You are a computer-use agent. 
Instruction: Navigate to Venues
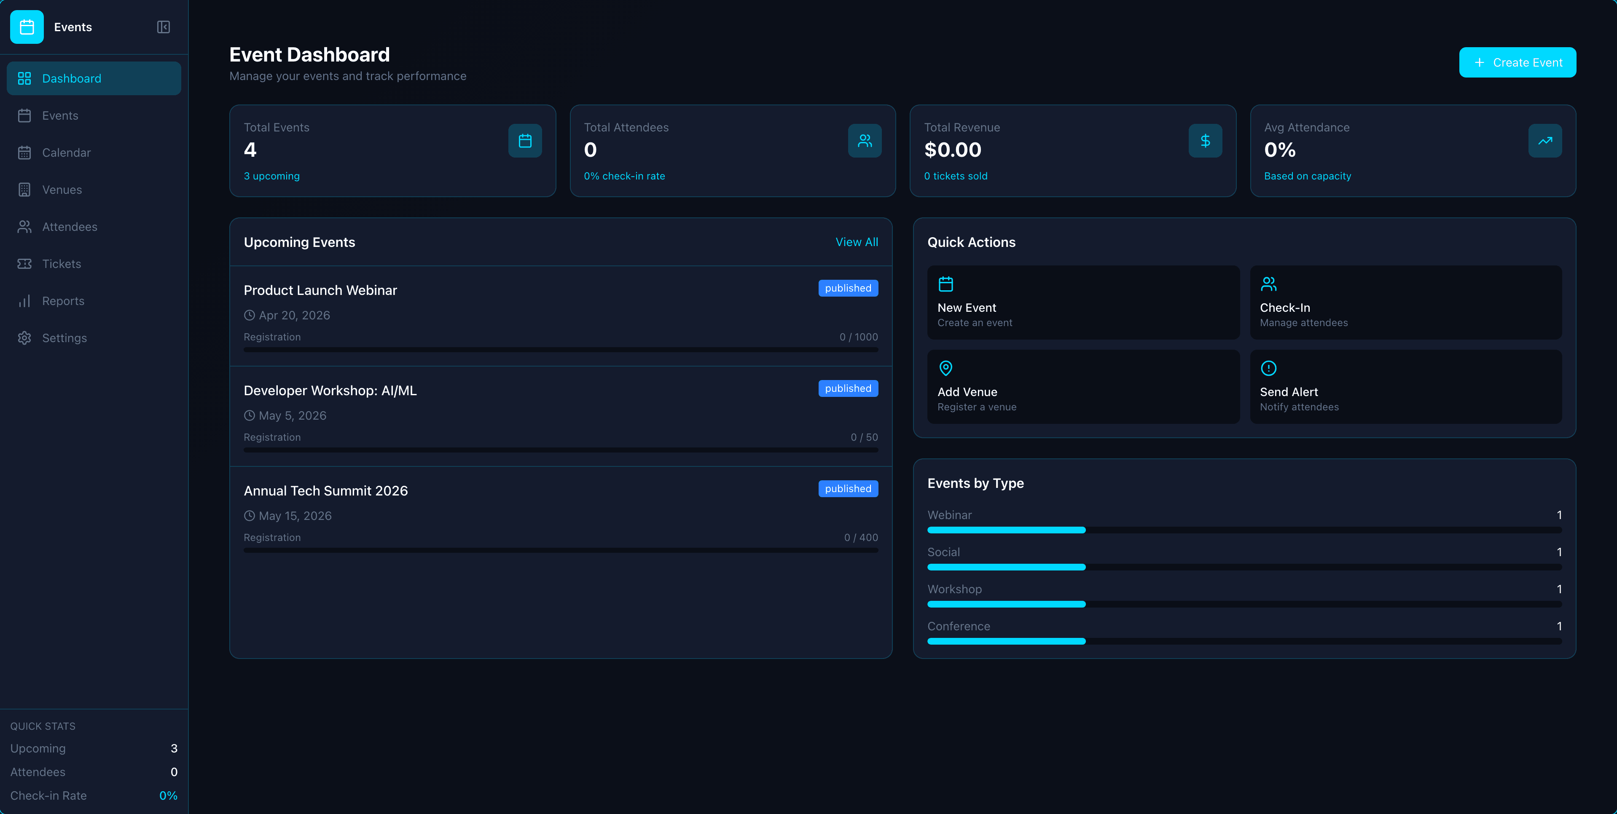[x=94, y=190]
